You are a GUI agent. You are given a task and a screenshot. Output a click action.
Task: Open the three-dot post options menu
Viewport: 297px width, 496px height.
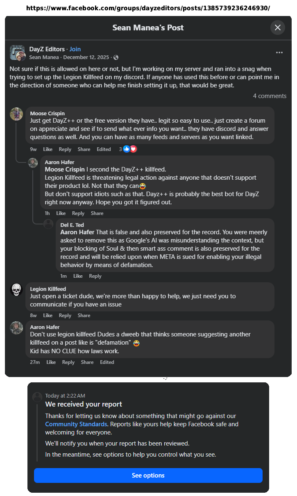(x=279, y=53)
